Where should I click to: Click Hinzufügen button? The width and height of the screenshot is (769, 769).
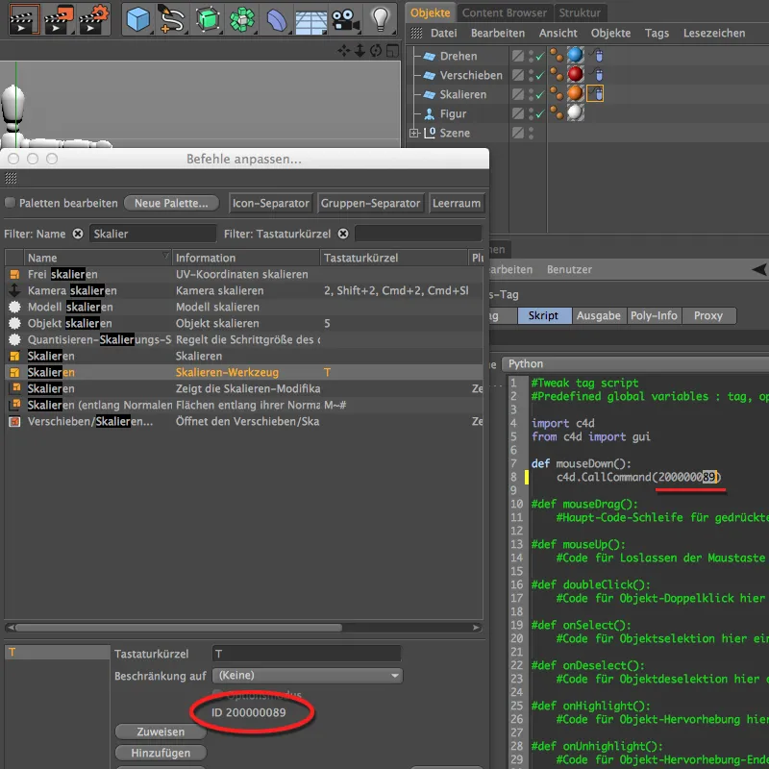(x=161, y=753)
